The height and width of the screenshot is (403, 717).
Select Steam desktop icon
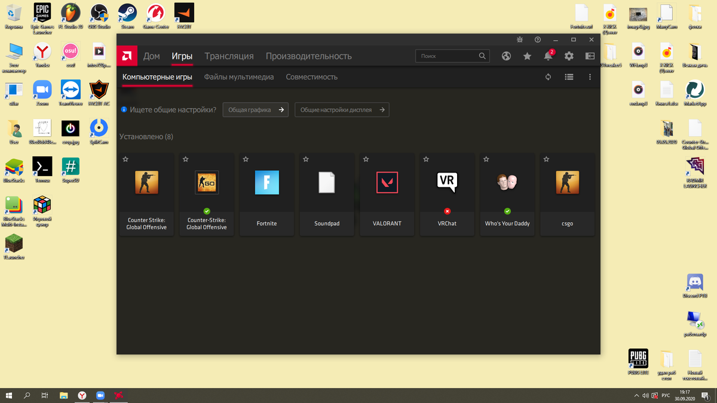pos(127,16)
